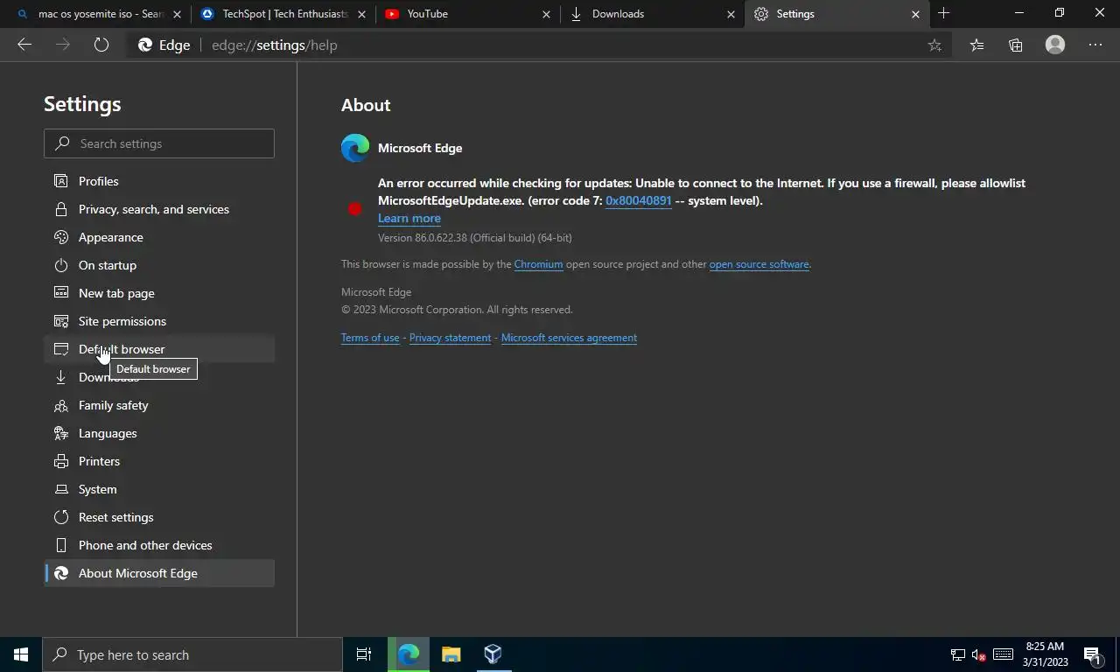This screenshot has width=1120, height=672.
Task: Open the Microsoft services agreement link
Action: (x=569, y=338)
